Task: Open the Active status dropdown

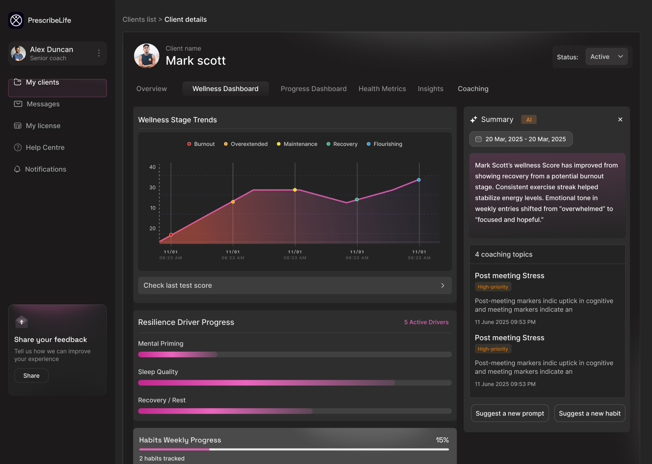Action: coord(606,56)
